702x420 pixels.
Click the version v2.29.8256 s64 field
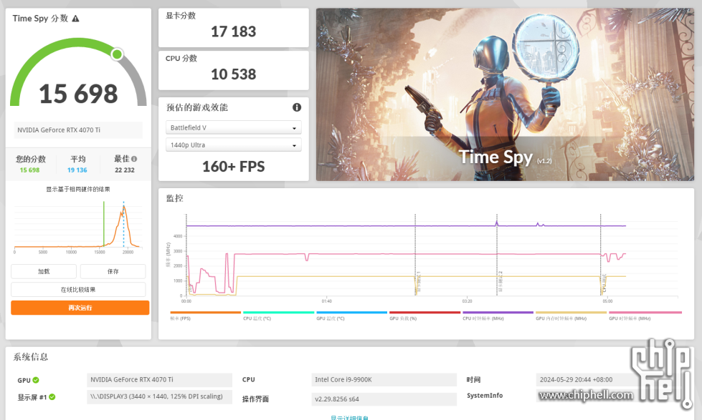point(384,399)
